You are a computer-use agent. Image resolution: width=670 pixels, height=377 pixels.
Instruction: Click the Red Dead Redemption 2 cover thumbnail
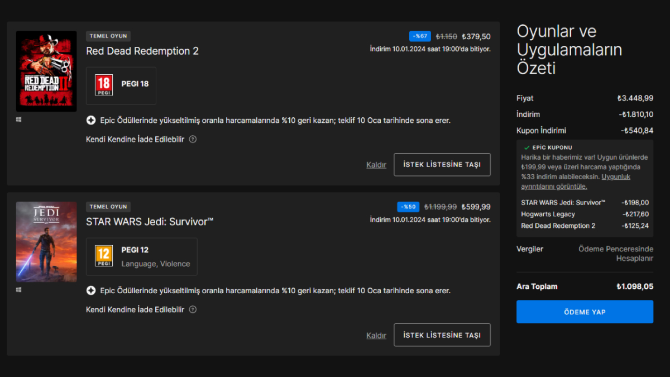click(46, 71)
